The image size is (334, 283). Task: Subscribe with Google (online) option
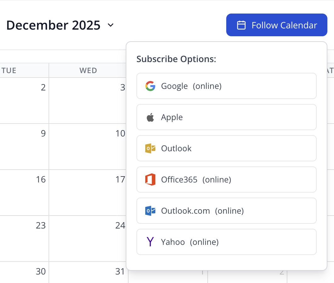click(x=226, y=86)
